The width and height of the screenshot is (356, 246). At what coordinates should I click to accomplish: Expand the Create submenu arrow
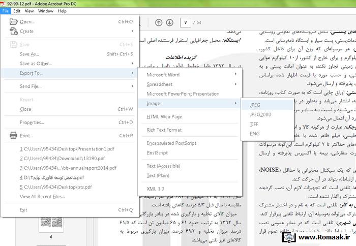coord(132,31)
